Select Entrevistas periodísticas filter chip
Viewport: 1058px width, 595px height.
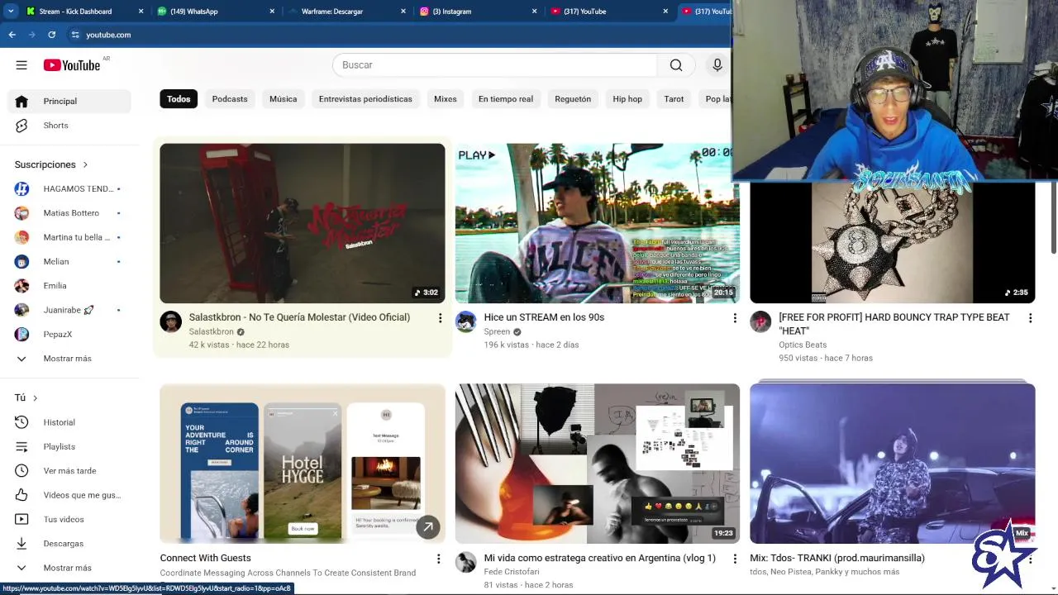point(365,99)
